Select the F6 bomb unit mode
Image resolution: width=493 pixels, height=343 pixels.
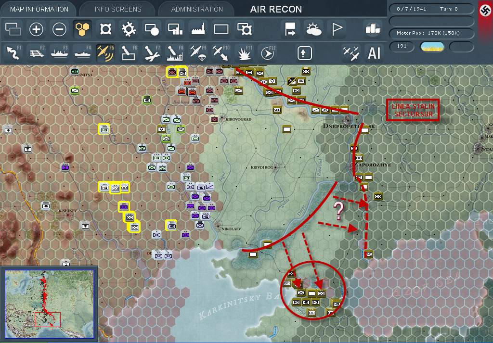point(129,52)
